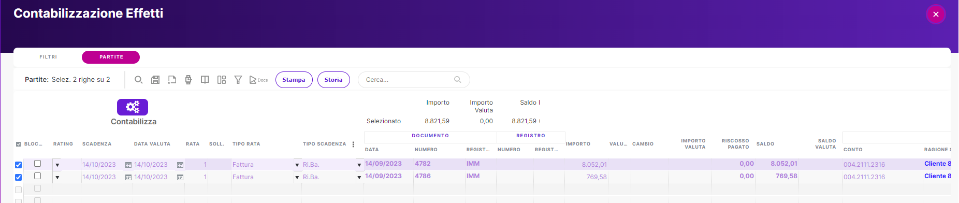The width and height of the screenshot is (959, 203).
Task: Click the Contabilizza gears icon
Action: tap(133, 107)
